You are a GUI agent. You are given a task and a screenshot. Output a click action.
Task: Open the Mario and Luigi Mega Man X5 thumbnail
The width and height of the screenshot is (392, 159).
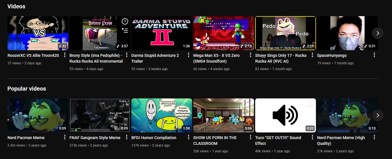coord(224,33)
